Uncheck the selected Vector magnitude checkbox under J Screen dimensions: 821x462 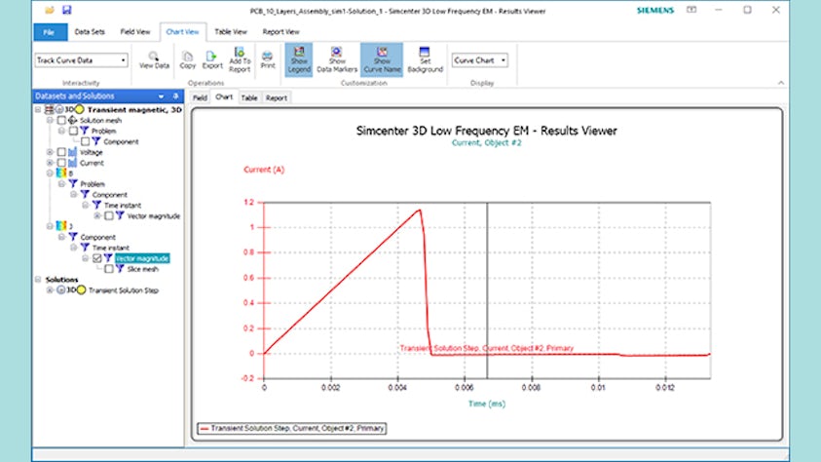(x=96, y=258)
